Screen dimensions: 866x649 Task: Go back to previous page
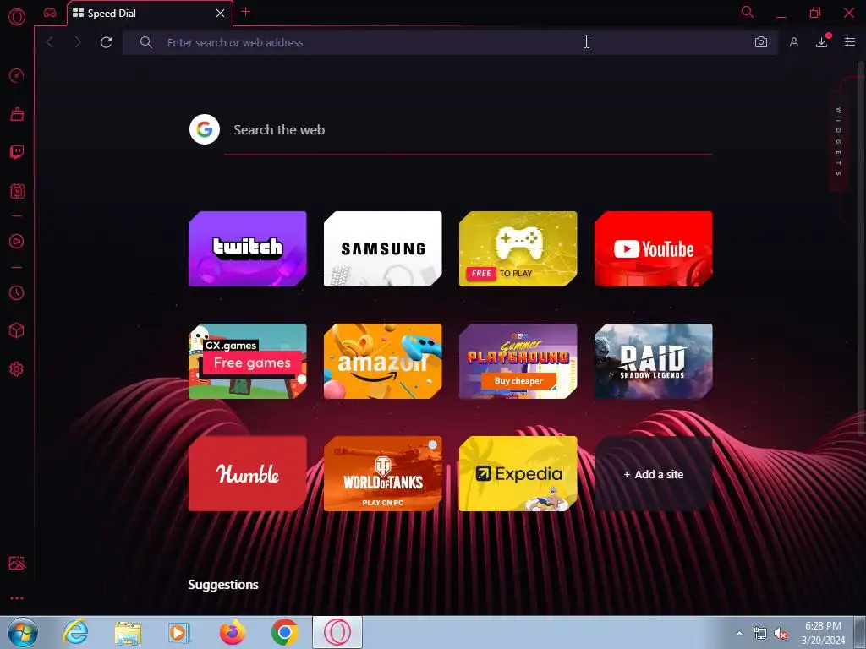[x=50, y=42]
